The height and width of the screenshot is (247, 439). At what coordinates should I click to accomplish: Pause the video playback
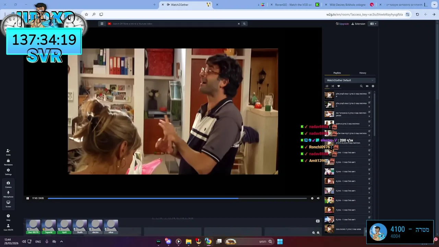point(28,198)
